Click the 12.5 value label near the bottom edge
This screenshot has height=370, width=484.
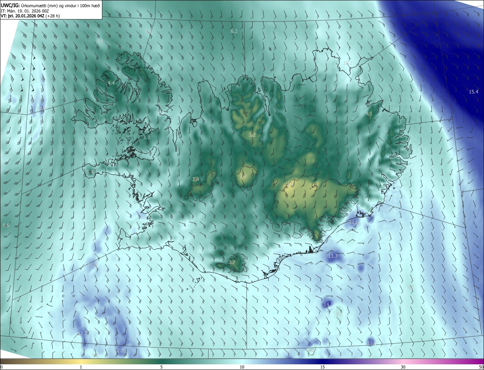(119, 351)
